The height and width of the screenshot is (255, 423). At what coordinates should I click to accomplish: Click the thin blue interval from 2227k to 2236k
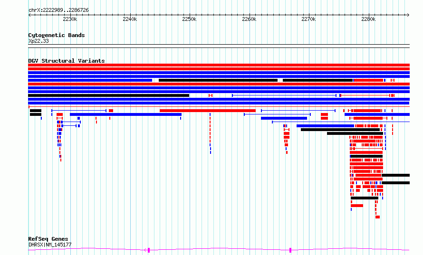[x=79, y=111]
